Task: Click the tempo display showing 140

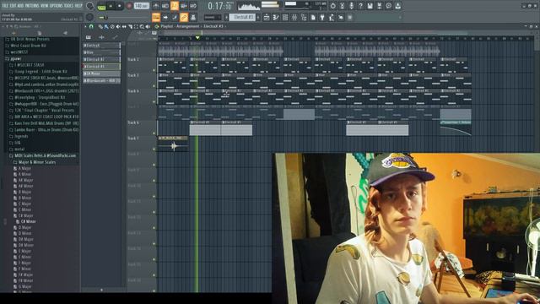Action: tap(141, 6)
